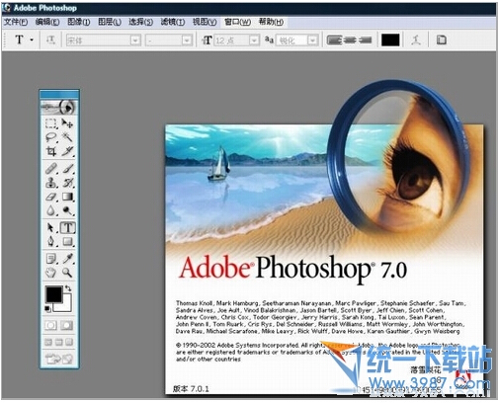Select the Slice tool
Screen dimensions: 499x403
(67, 151)
